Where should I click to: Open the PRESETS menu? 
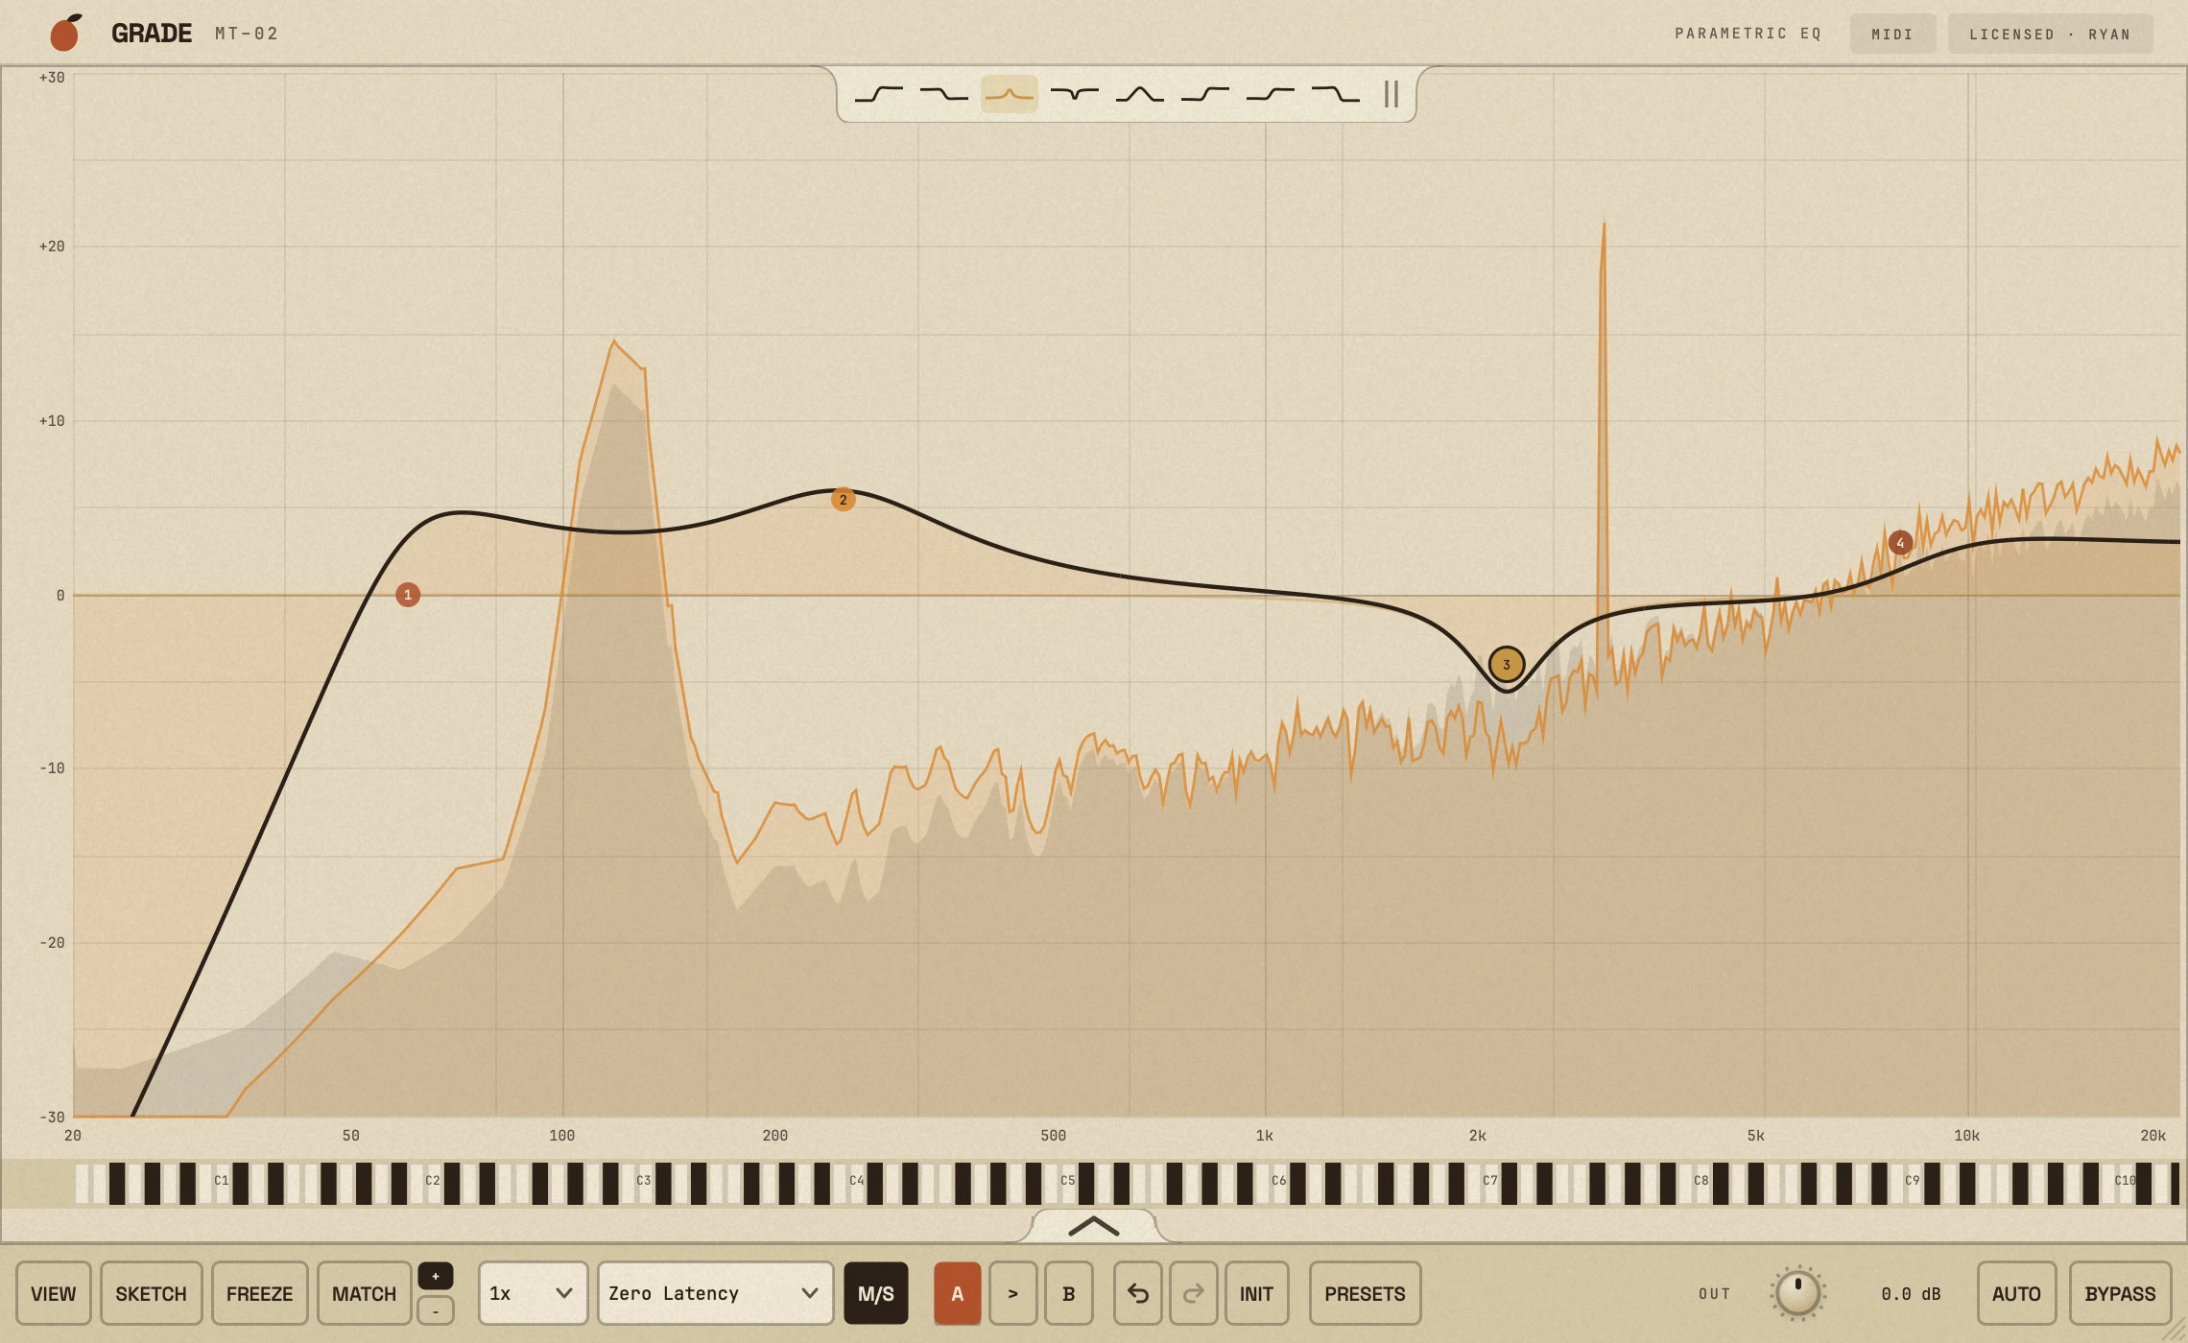[x=1366, y=1293]
